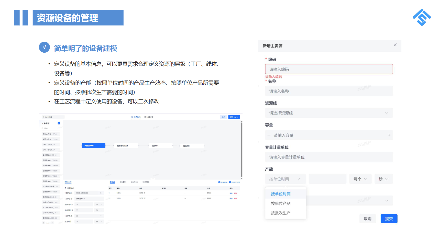
Task: Expand the 资源组 dropdown
Action: click(x=329, y=113)
